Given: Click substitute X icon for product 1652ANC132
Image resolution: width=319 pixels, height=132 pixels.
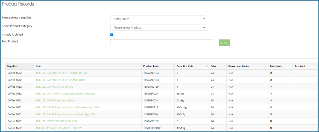Looking at the screenshot, I should 271,121.
